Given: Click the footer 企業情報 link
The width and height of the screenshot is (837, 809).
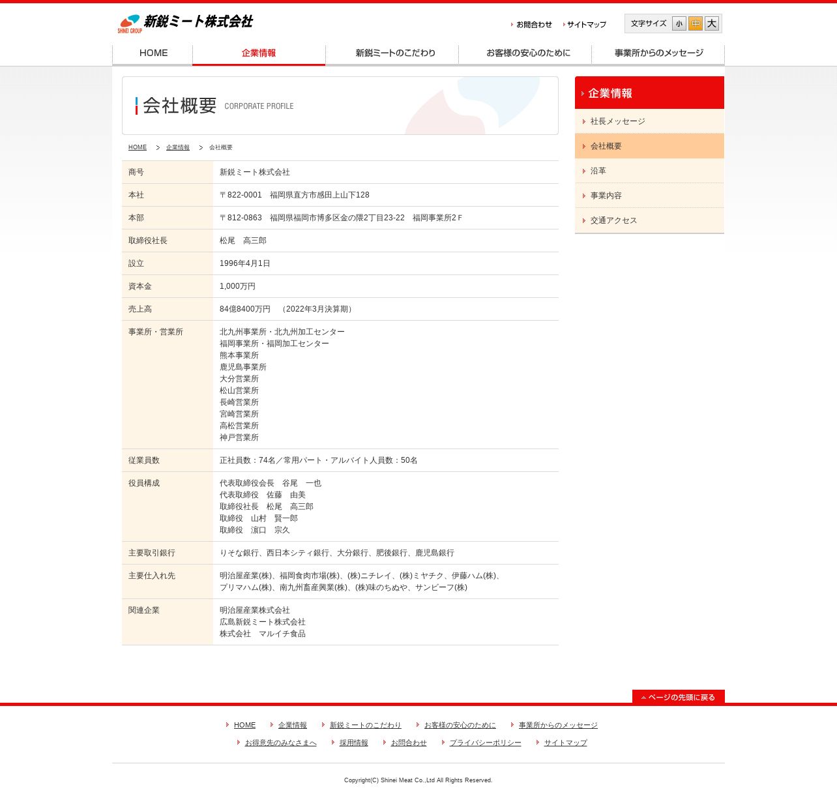Looking at the screenshot, I should point(293,726).
